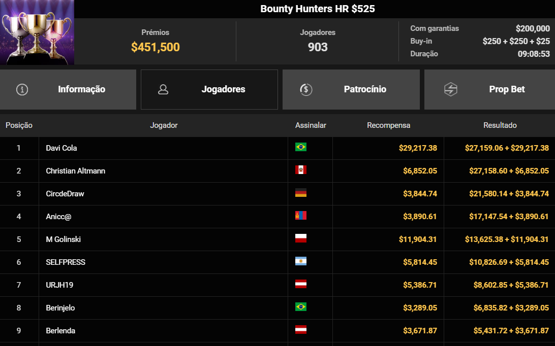
Task: Click Berinjelo's reward amount $3,289.05
Action: [420, 307]
